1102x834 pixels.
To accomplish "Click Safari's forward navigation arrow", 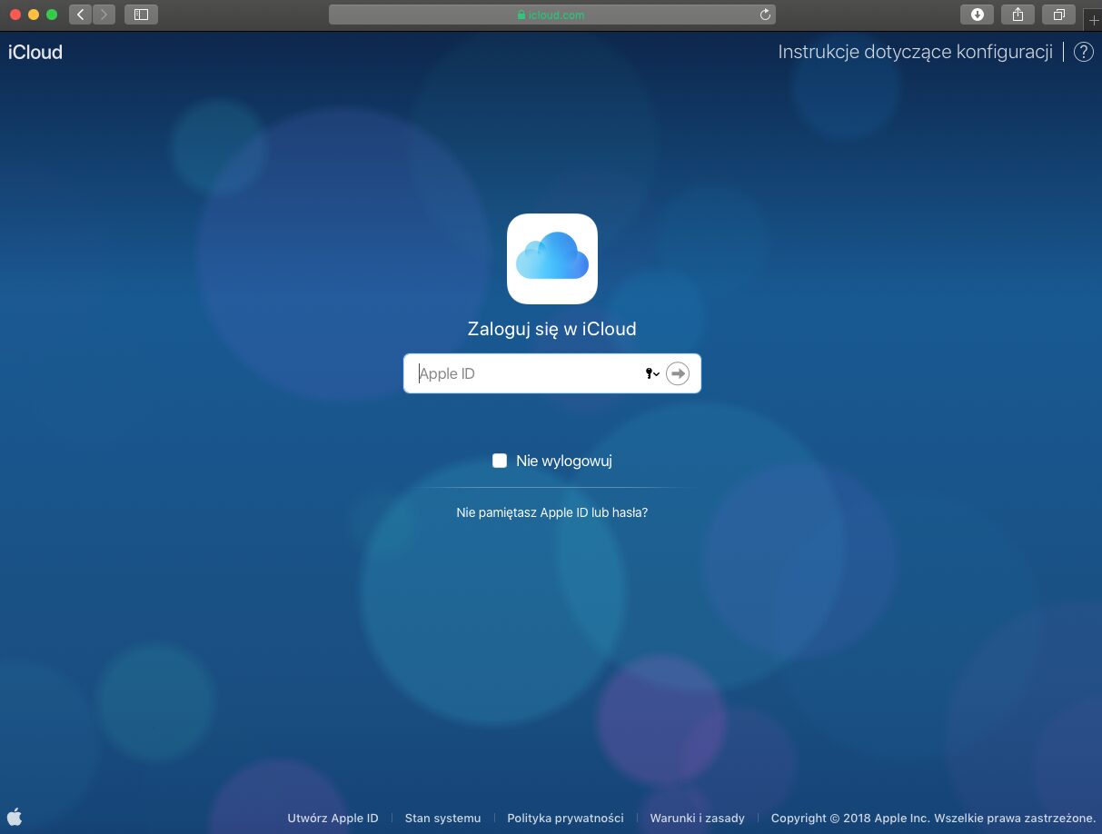I will click(x=104, y=15).
